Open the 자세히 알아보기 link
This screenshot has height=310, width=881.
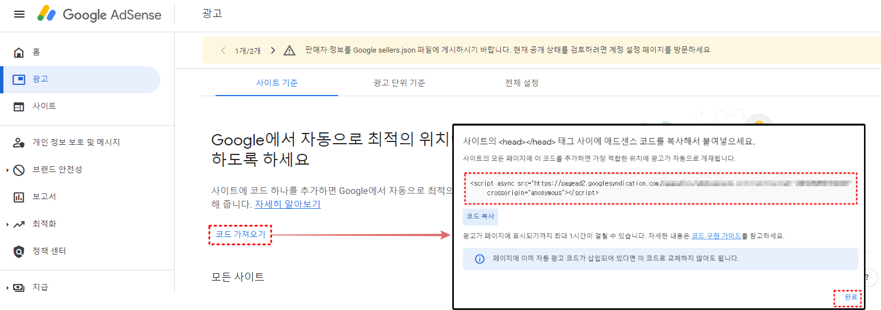(x=288, y=204)
